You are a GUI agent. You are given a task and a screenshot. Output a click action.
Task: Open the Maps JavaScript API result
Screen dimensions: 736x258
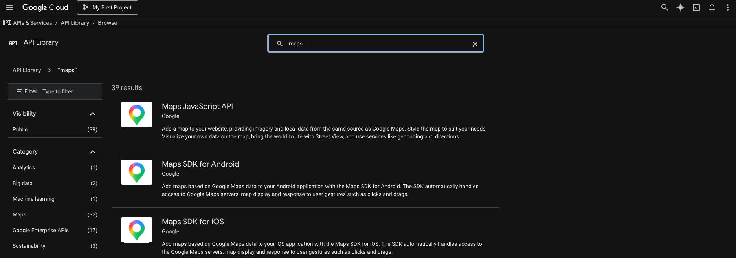[x=197, y=106]
